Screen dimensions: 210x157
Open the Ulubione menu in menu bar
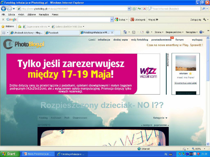[31, 14]
